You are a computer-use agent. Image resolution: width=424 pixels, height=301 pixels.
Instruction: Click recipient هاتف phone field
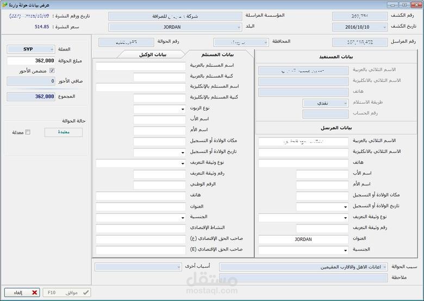[x=141, y=196]
